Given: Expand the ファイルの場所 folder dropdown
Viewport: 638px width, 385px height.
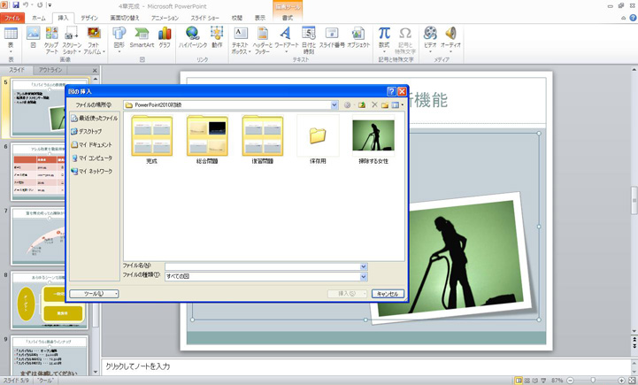Looking at the screenshot, I should (x=334, y=104).
